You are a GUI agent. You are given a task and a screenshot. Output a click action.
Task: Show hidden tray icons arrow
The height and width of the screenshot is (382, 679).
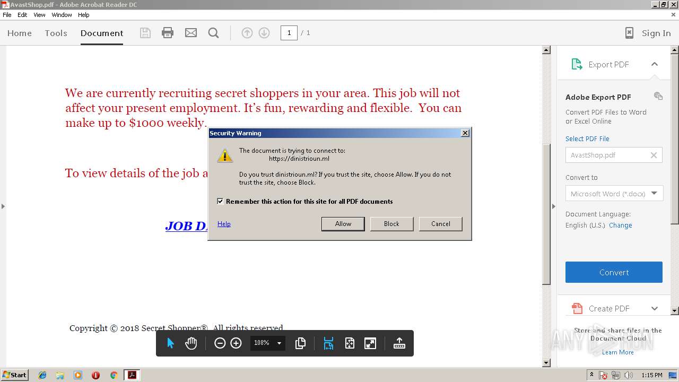[x=591, y=375]
